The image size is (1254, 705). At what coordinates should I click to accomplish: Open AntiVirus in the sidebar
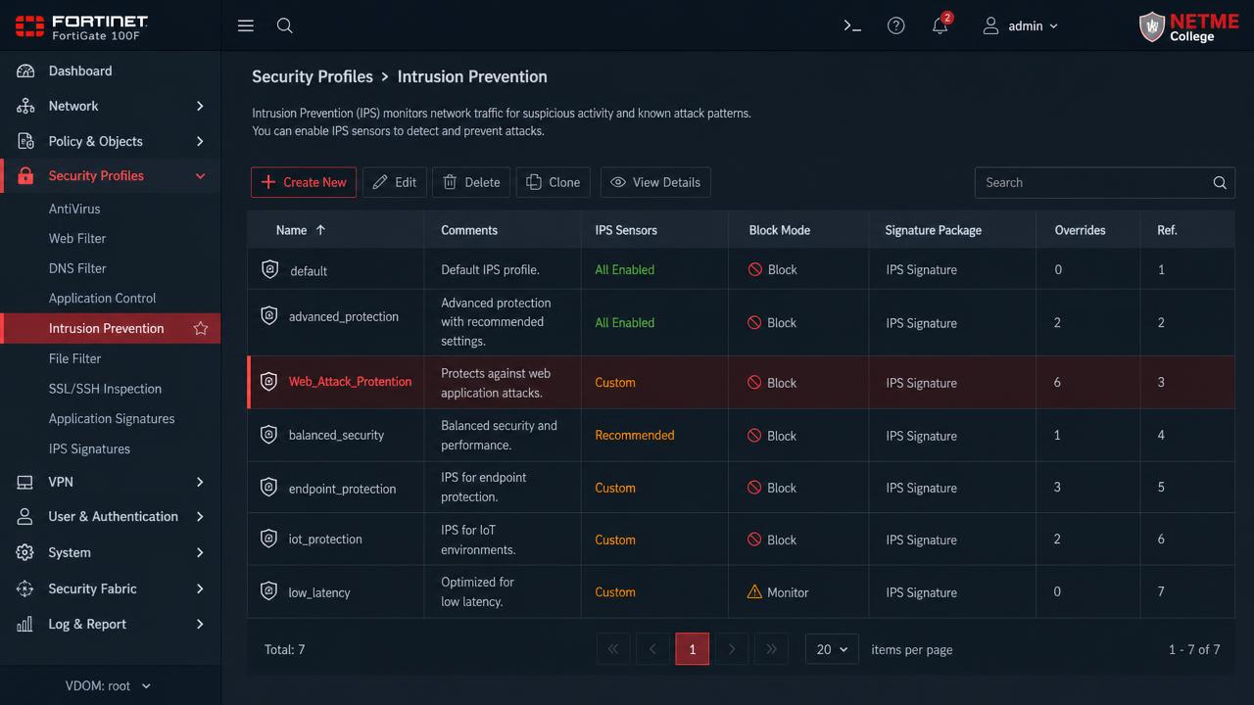coord(74,209)
